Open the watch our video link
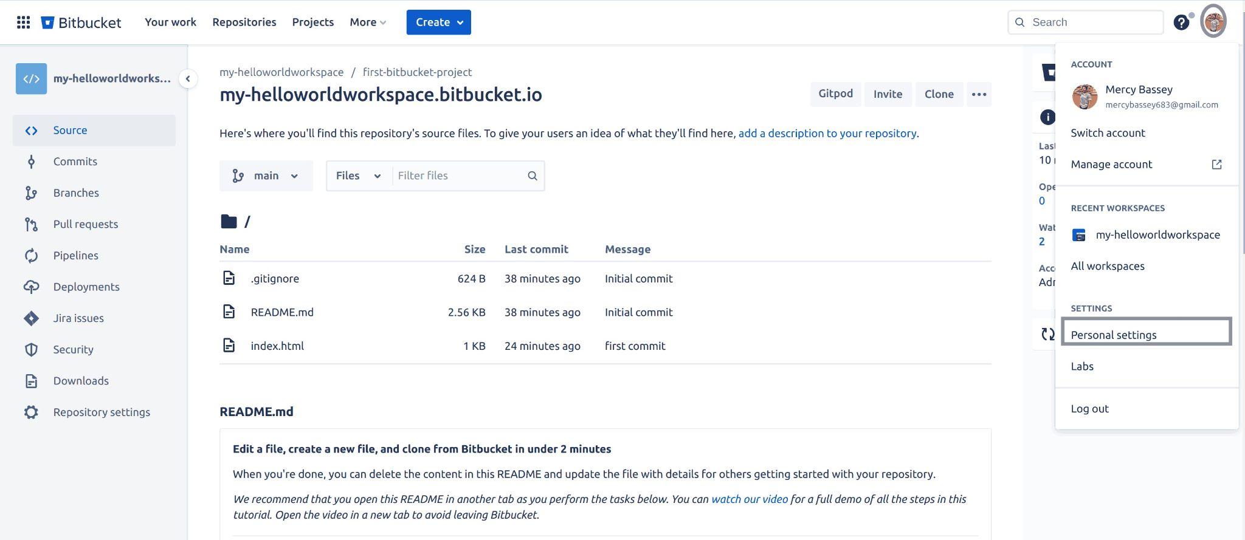 point(750,499)
